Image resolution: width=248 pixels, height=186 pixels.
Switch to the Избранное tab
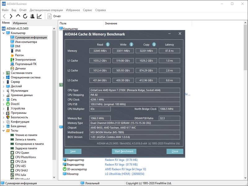(x=20, y=23)
